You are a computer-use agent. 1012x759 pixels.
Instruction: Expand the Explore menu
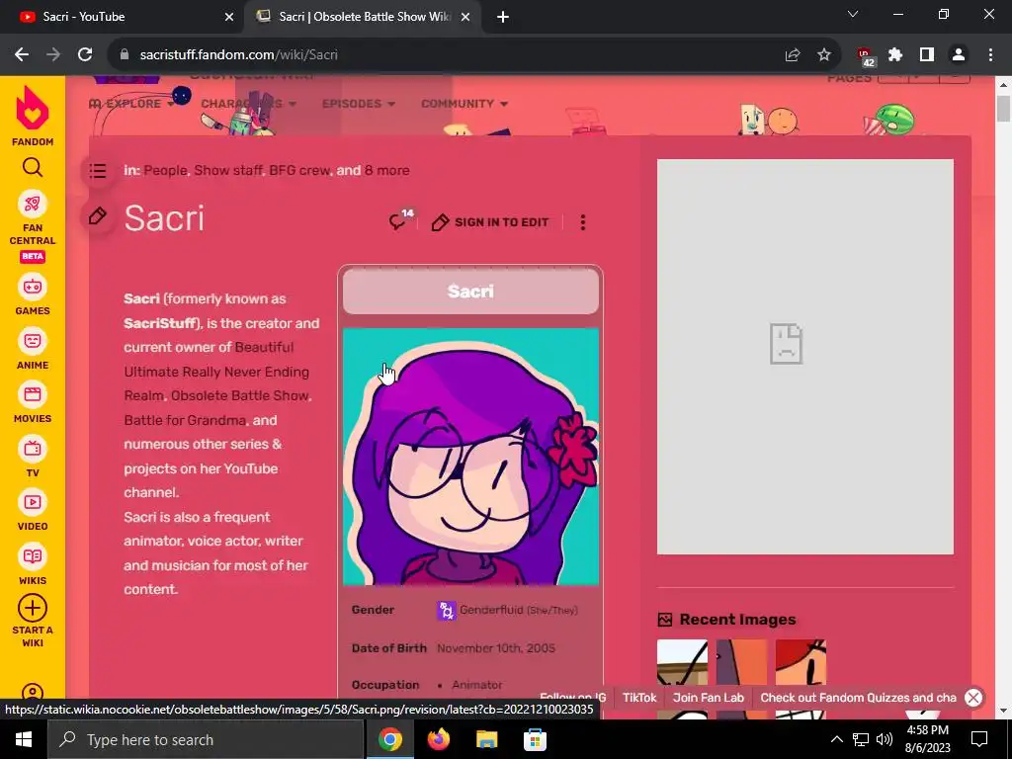pyautogui.click(x=131, y=103)
